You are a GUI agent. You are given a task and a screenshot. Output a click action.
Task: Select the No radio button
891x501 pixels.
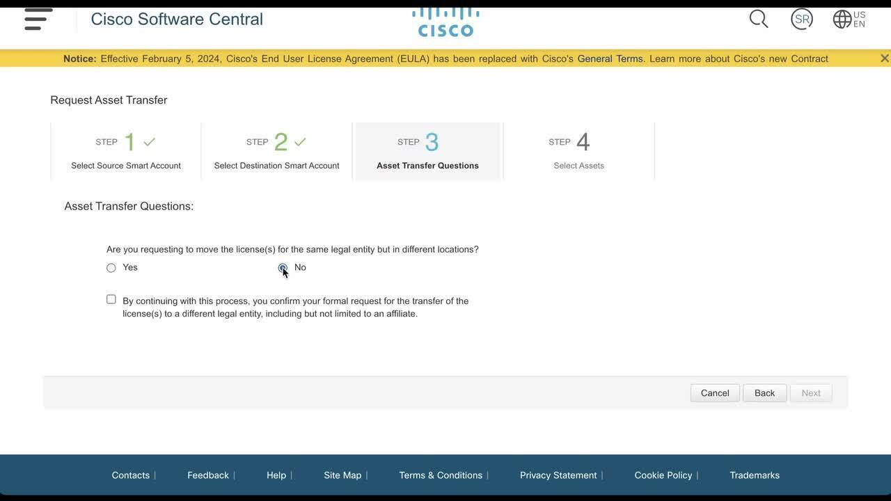[x=283, y=268]
